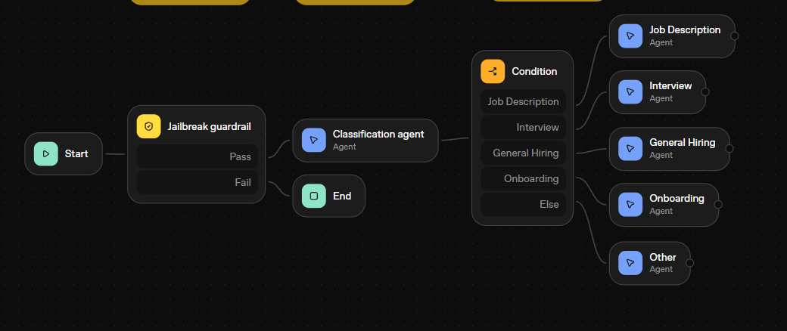Select the Other agent node title
This screenshot has width=787, height=331.
pos(663,257)
